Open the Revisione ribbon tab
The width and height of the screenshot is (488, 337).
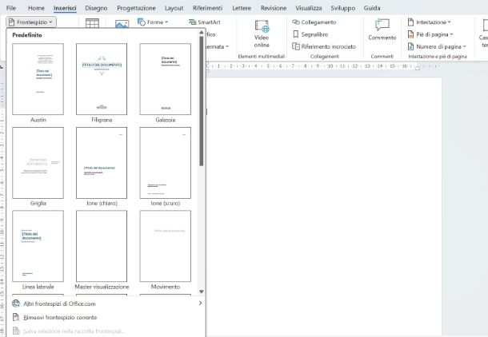tap(273, 7)
